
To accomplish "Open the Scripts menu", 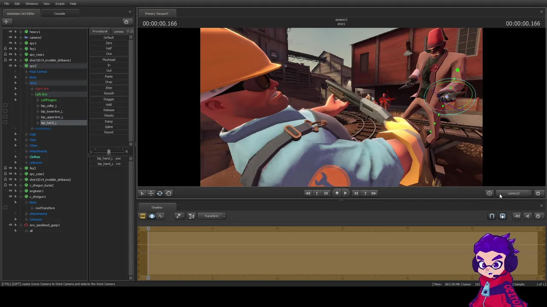I will [60, 4].
